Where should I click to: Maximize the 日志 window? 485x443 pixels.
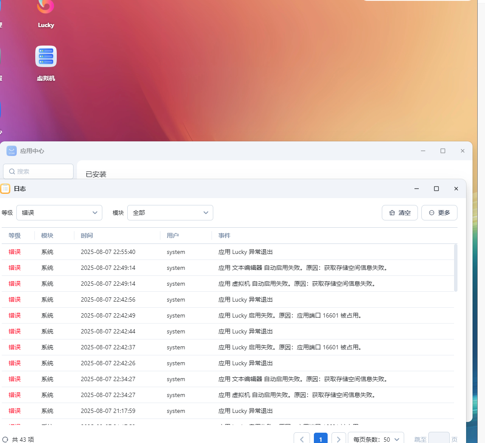(436, 189)
